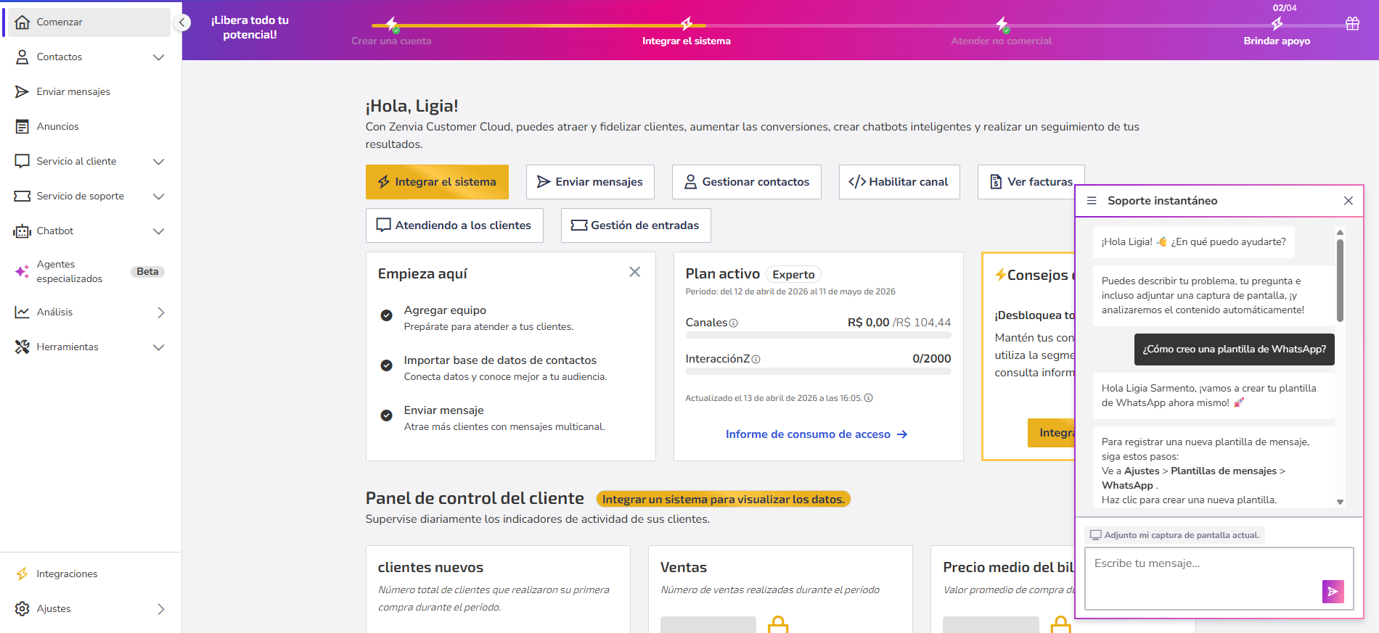Send the support chat message

tap(1333, 592)
